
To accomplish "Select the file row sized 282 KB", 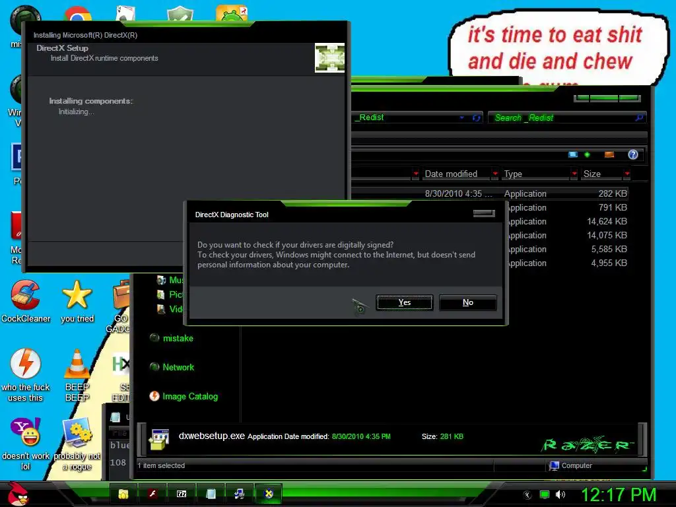I will tap(489, 193).
